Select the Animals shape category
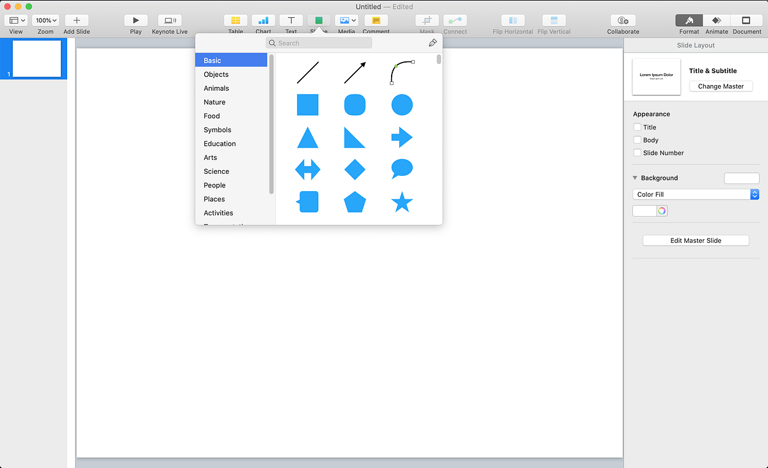768x468 pixels. click(231, 88)
